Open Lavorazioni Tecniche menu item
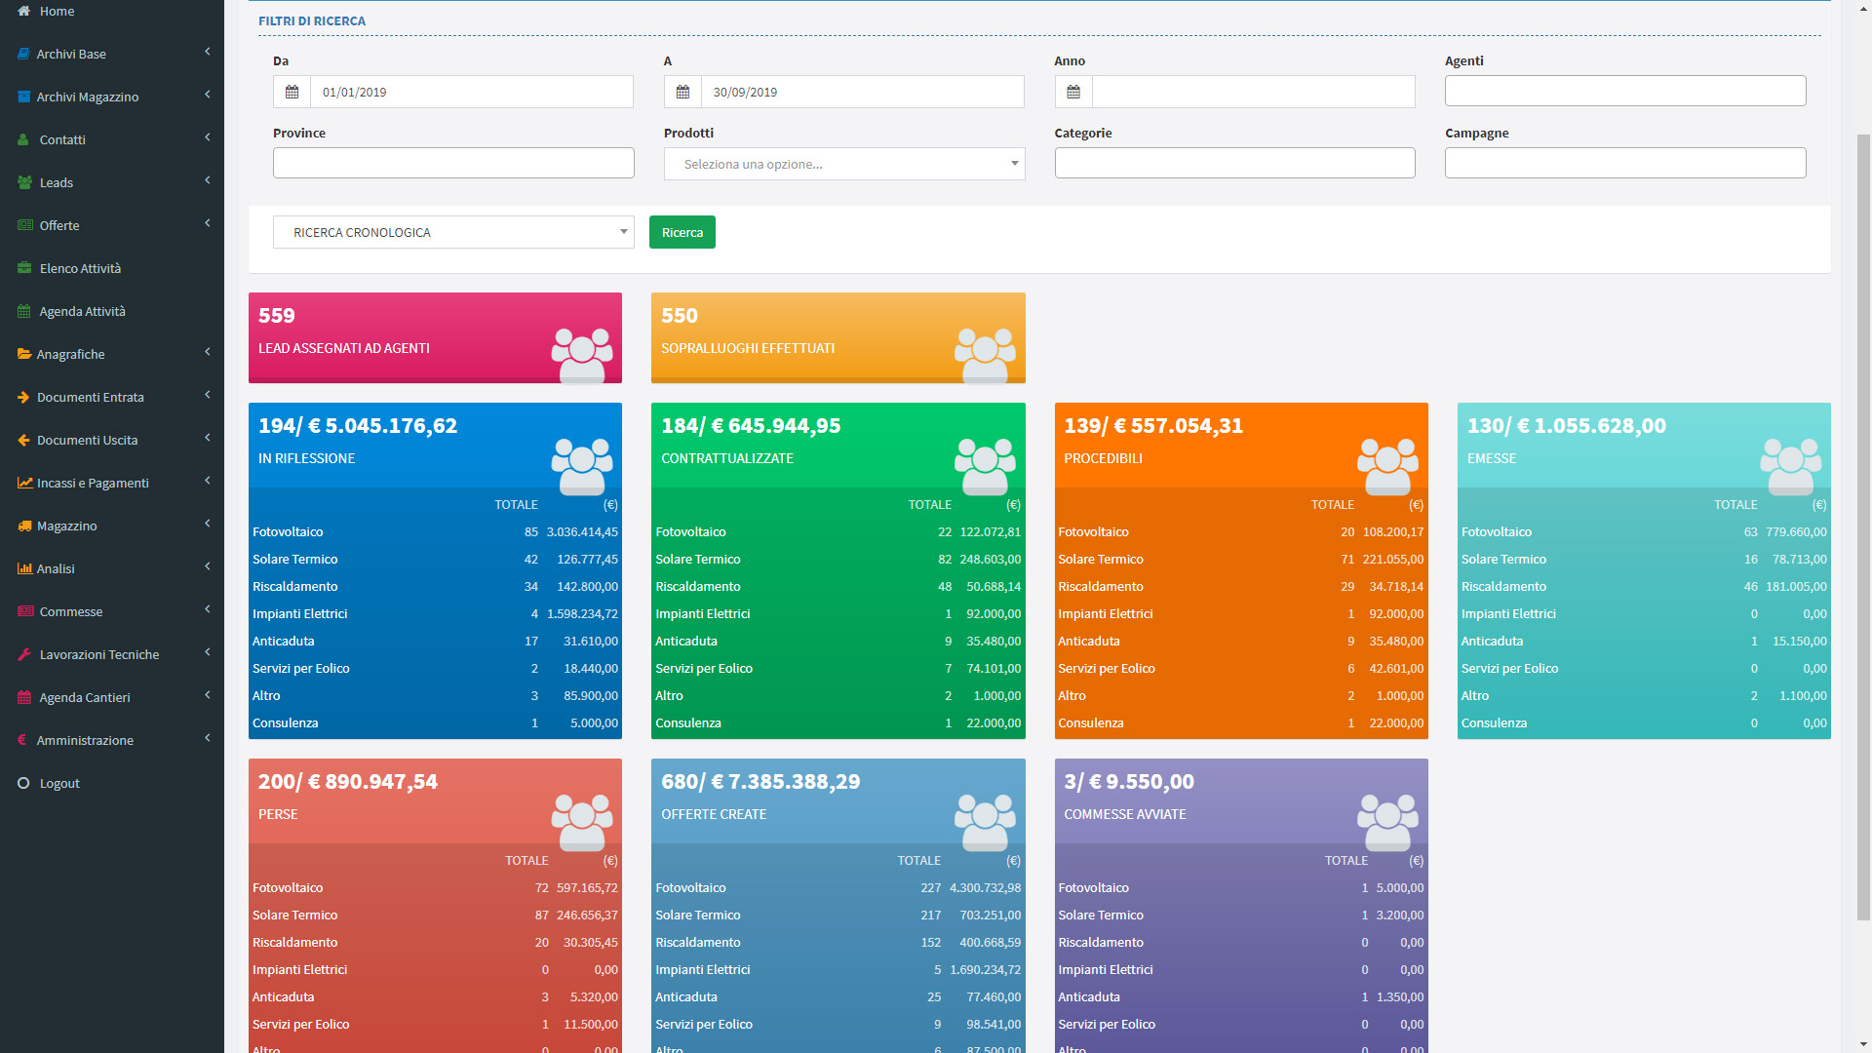 point(112,654)
